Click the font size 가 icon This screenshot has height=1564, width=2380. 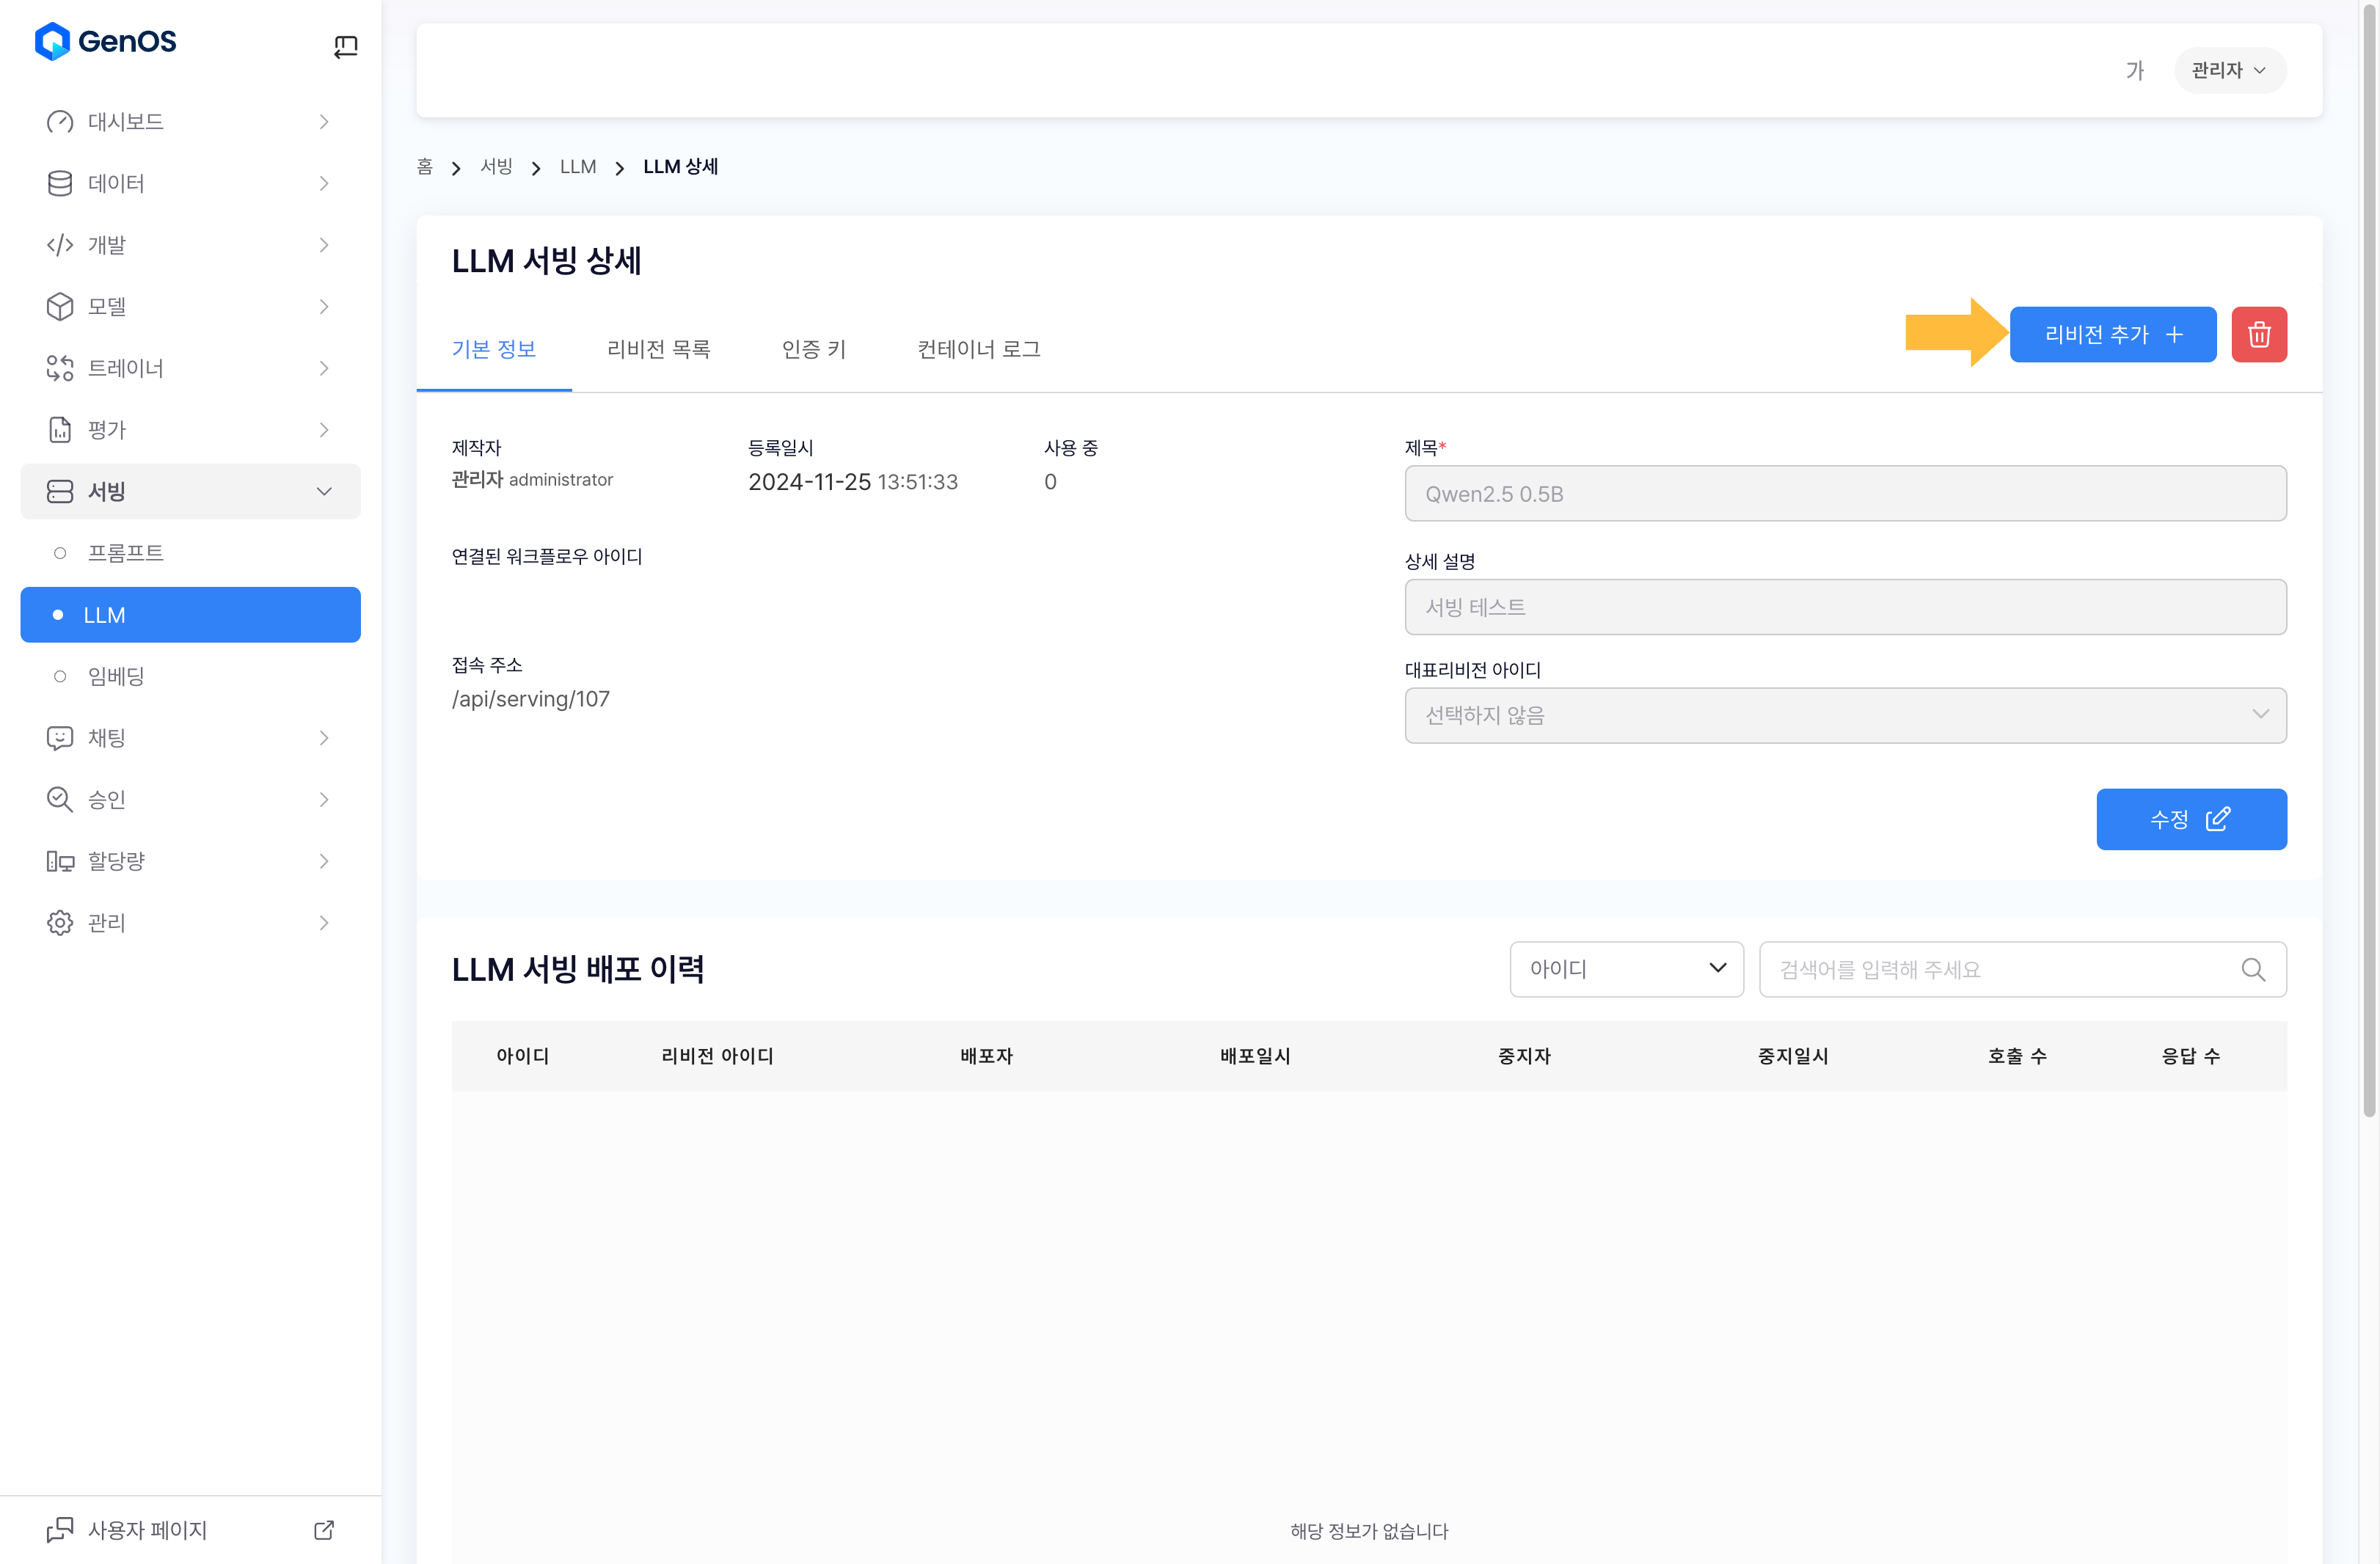pyautogui.click(x=2135, y=70)
